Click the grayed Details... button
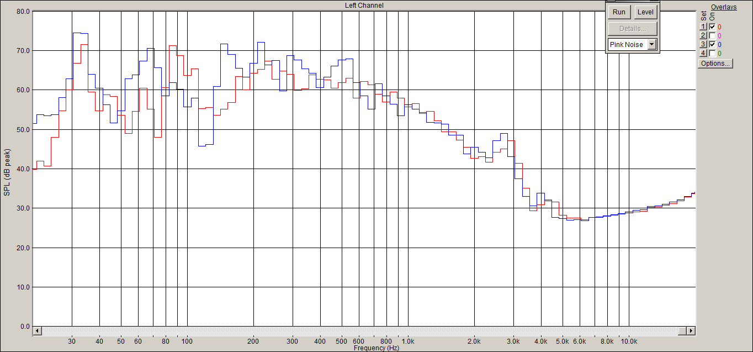The width and height of the screenshot is (753, 352). (x=633, y=29)
